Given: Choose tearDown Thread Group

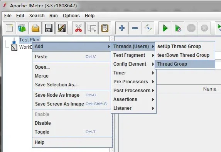Looking at the screenshot, I should click(185, 55).
